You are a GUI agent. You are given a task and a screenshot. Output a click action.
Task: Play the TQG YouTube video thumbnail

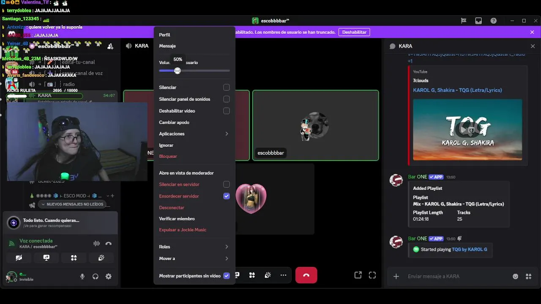point(467,130)
